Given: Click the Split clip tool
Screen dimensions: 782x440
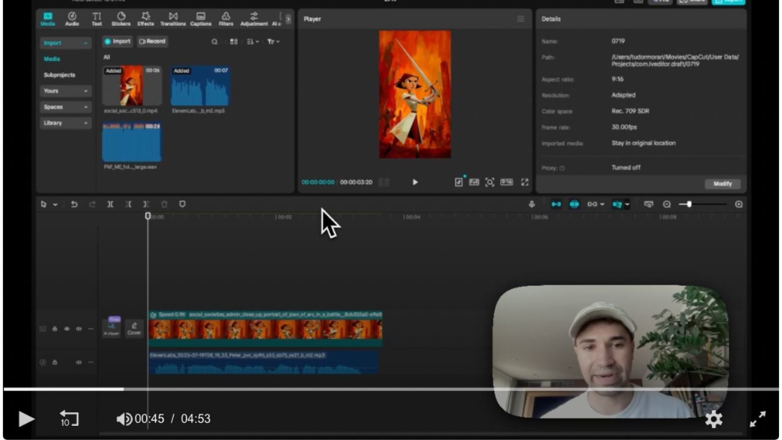Looking at the screenshot, I should click(111, 204).
